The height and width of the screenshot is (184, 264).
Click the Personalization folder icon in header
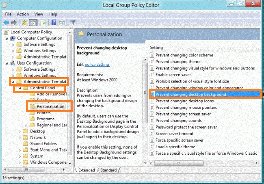coord(81,33)
